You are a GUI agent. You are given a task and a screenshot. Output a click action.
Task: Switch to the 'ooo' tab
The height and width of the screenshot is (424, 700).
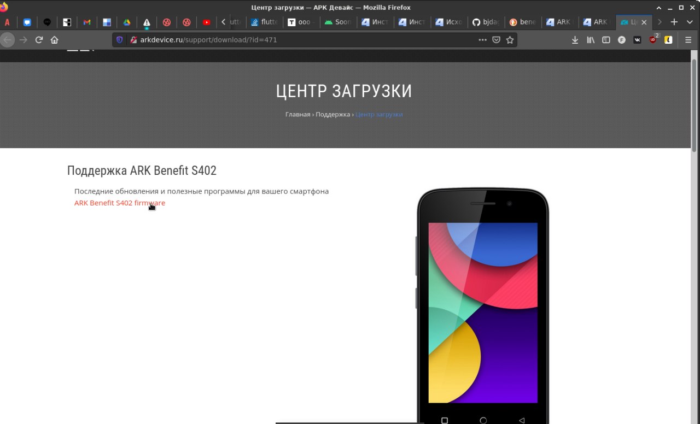[x=301, y=22]
